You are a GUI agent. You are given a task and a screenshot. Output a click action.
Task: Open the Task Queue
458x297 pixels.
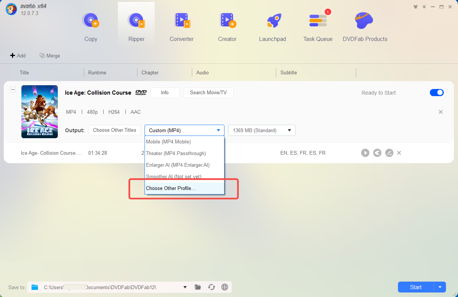pyautogui.click(x=318, y=27)
